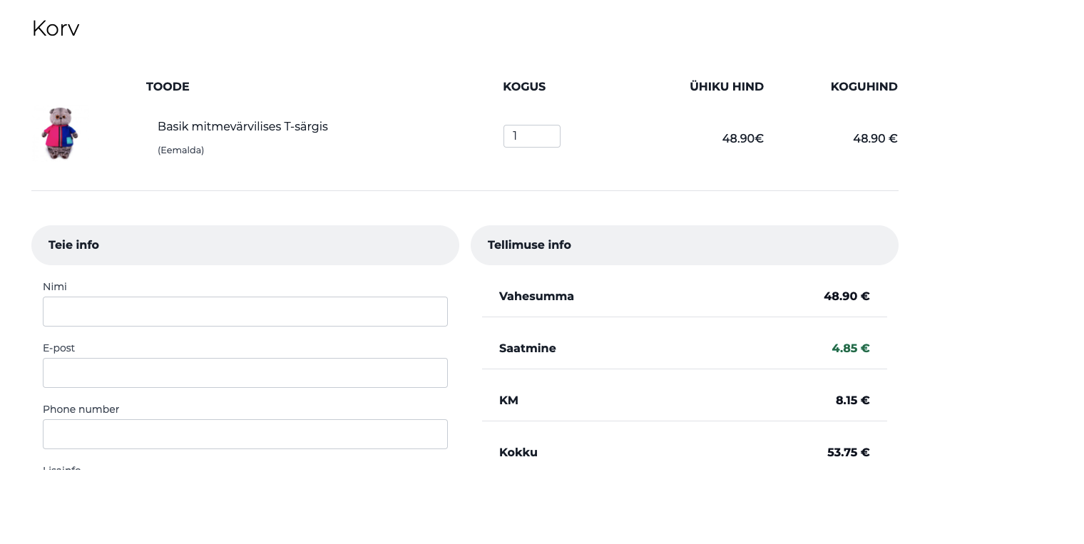Remove the item via the Eemalda link
The height and width of the screenshot is (544, 1084).
click(x=180, y=150)
